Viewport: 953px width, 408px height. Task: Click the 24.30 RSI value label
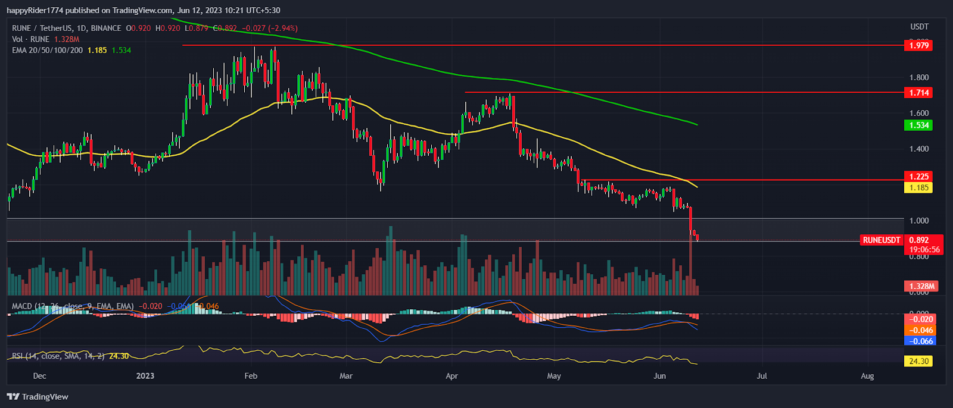pyautogui.click(x=918, y=361)
